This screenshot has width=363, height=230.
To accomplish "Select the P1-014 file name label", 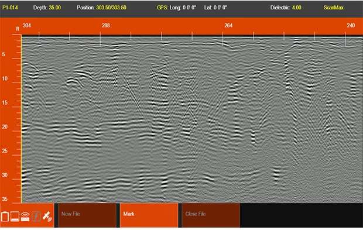I will pos(10,8).
